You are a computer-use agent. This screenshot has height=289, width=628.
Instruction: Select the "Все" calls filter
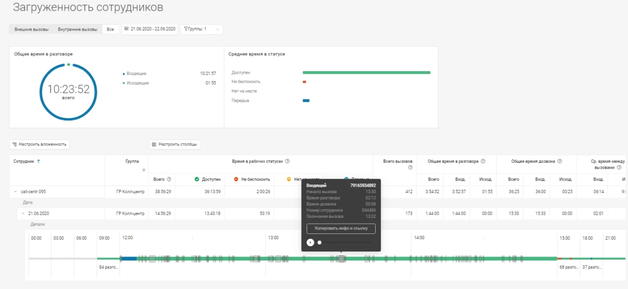(110, 29)
